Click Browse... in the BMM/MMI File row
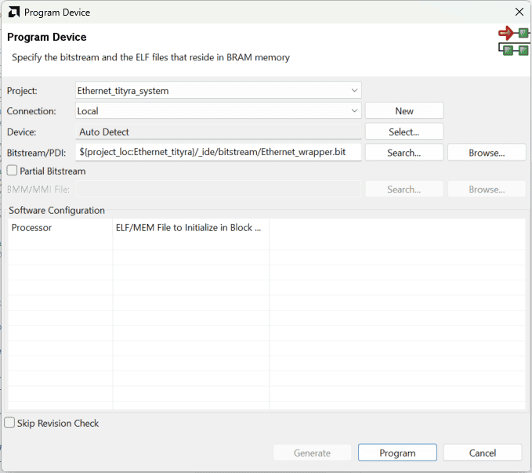The image size is (532, 473). coord(486,190)
